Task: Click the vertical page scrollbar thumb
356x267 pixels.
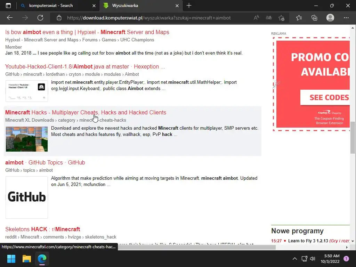Action: coord(353,138)
